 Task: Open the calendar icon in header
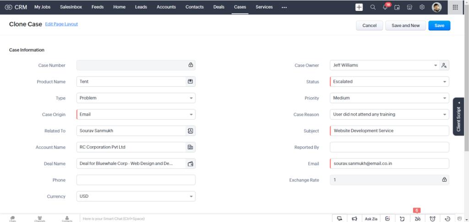coord(397,7)
